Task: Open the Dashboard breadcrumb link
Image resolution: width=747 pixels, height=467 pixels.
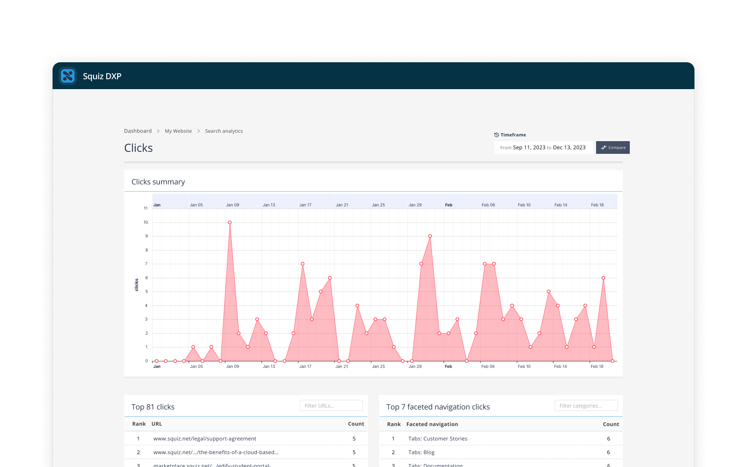Action: pos(138,131)
